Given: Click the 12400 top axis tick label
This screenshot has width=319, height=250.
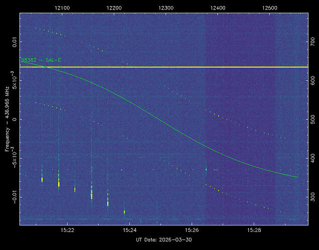Looking at the screenshot, I should tap(218, 8).
